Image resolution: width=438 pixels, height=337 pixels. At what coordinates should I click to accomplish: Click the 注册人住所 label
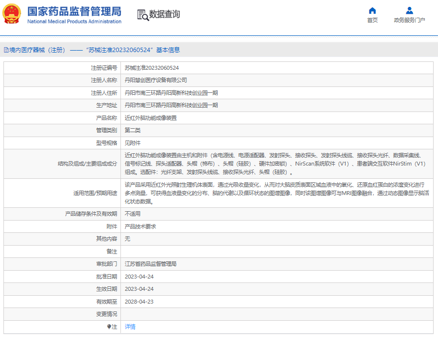(104, 93)
